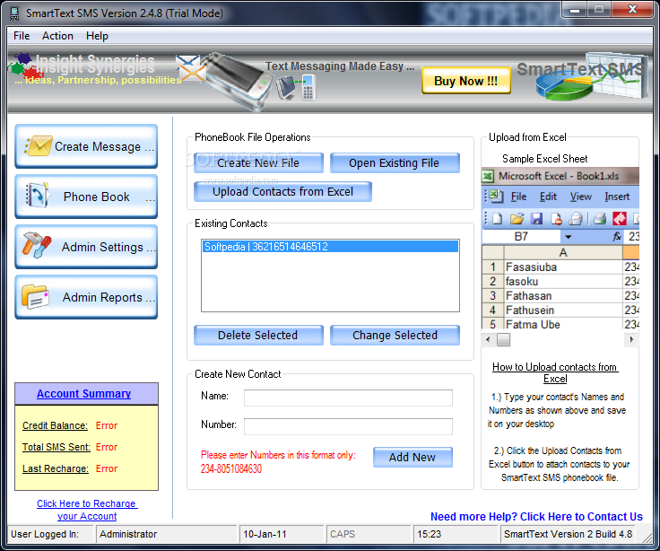The image size is (660, 551).
Task: Click the Insert menu in sample Excel sheet
Action: pos(617,197)
